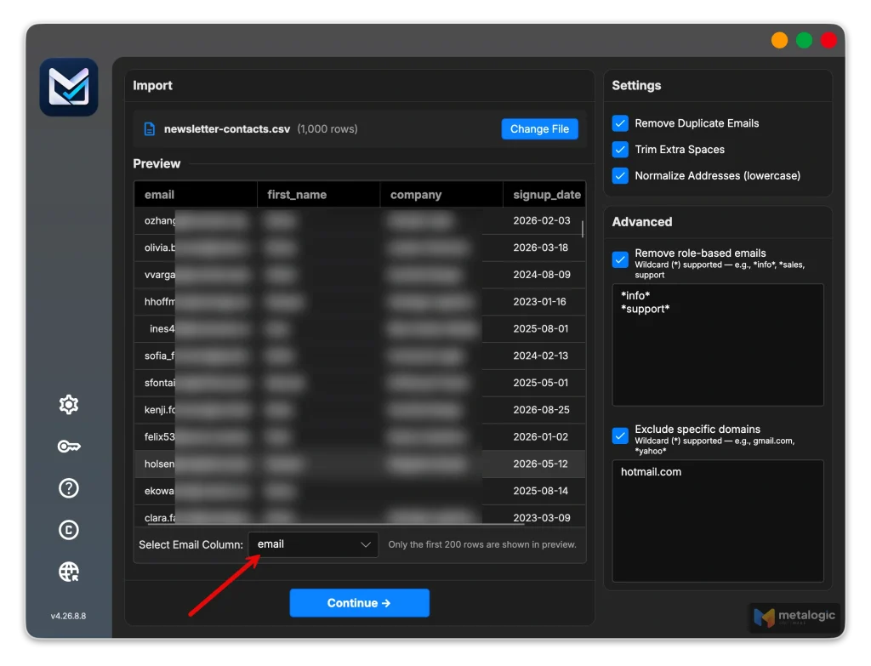
Task: Click the Continue button
Action: click(360, 603)
